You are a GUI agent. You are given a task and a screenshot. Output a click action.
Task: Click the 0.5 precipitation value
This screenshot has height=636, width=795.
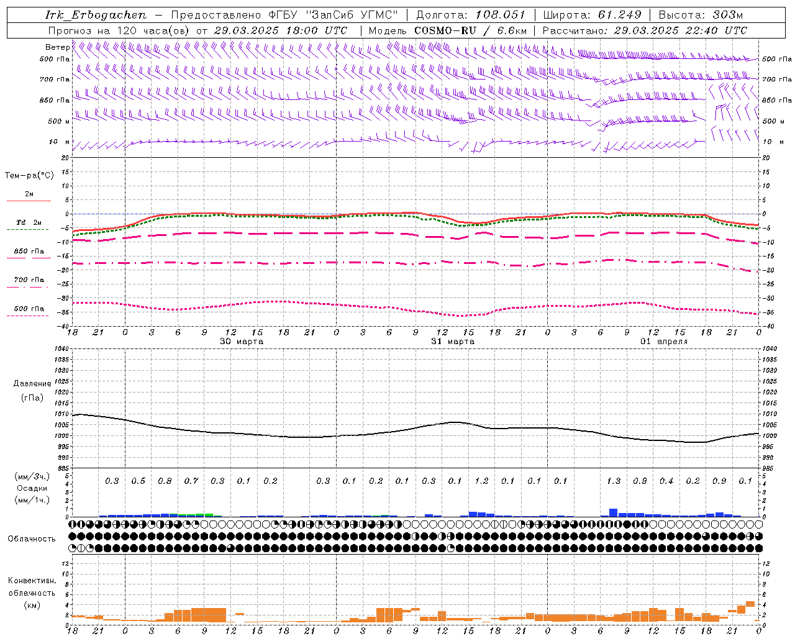(x=138, y=481)
